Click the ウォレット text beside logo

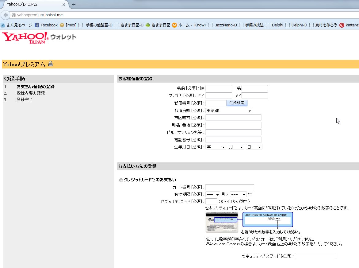(x=63, y=37)
